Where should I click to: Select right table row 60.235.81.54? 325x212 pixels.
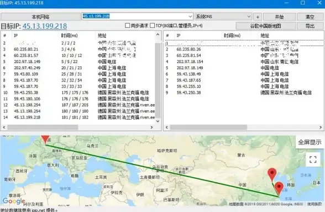(x=244, y=55)
